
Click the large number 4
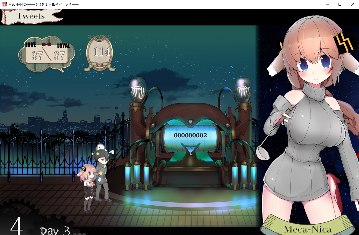pos(17,226)
